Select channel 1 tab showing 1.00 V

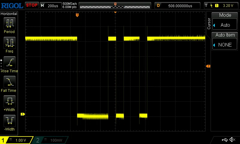[x=16, y=140]
